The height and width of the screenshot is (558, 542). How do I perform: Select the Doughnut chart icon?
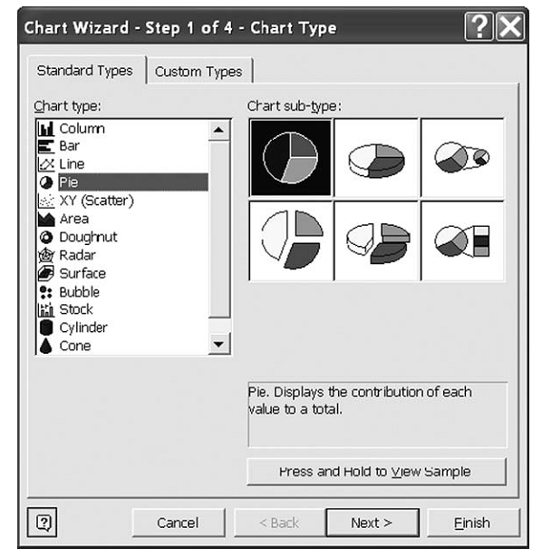tap(46, 237)
